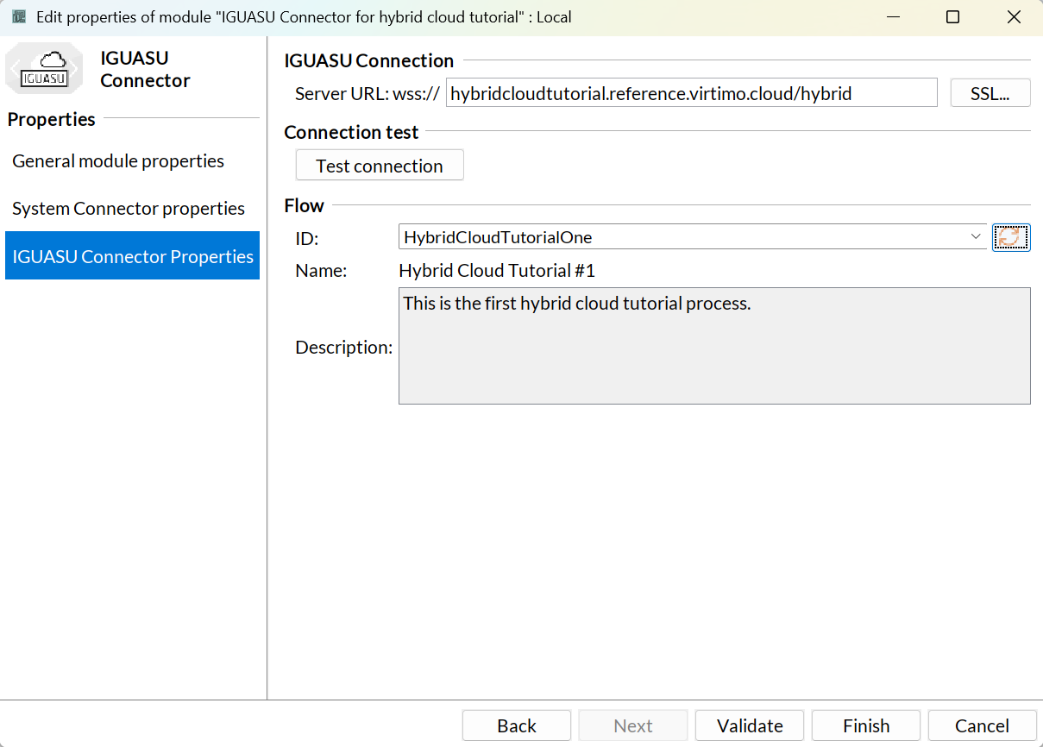Viewport: 1043px width, 747px height.
Task: Click the 'Properties' sidebar heading
Action: click(52, 119)
